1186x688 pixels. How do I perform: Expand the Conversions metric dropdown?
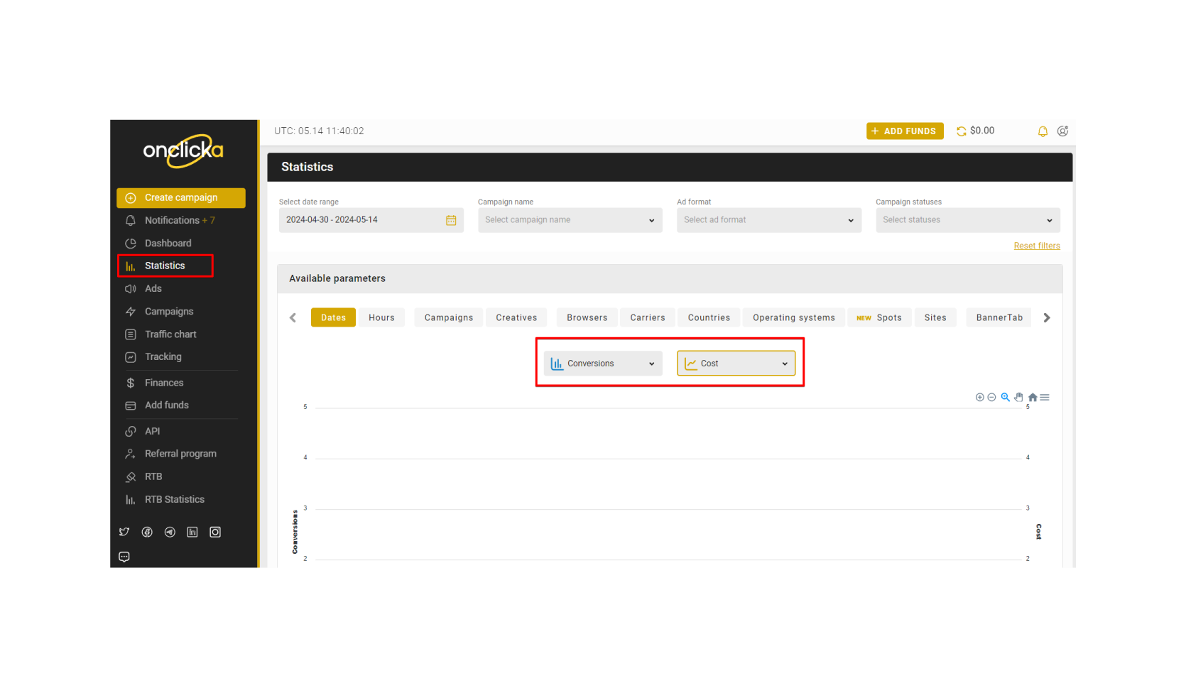603,364
